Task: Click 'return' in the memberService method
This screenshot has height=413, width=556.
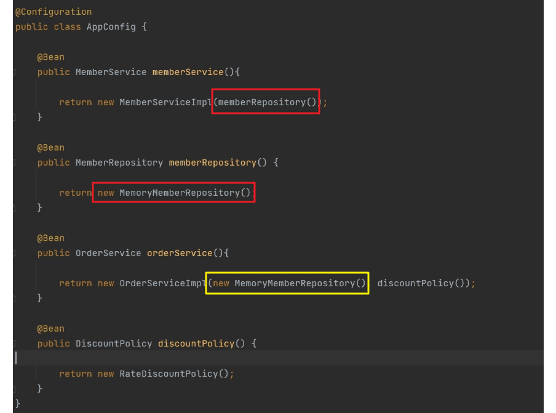Action: tap(76, 102)
